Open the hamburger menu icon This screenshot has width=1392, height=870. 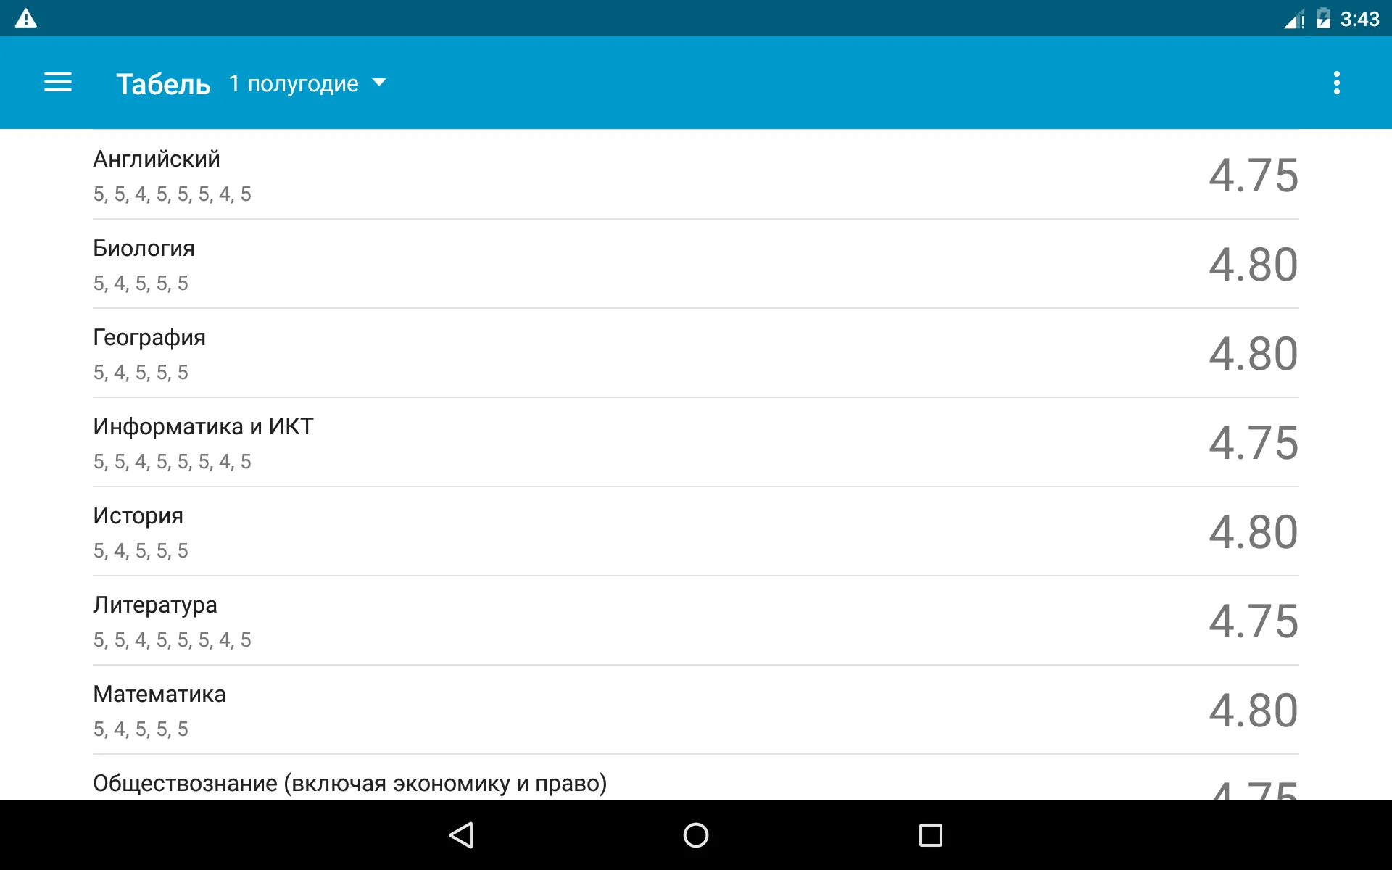click(x=58, y=82)
